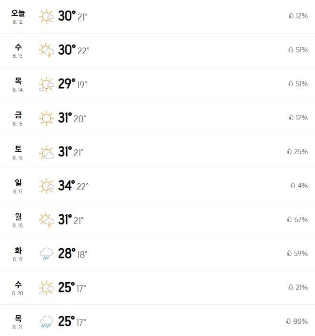Viewport: 315px width, 336px height.
Task: Click the cloudy sun icon for Thursday 8.14
Action: click(47, 84)
